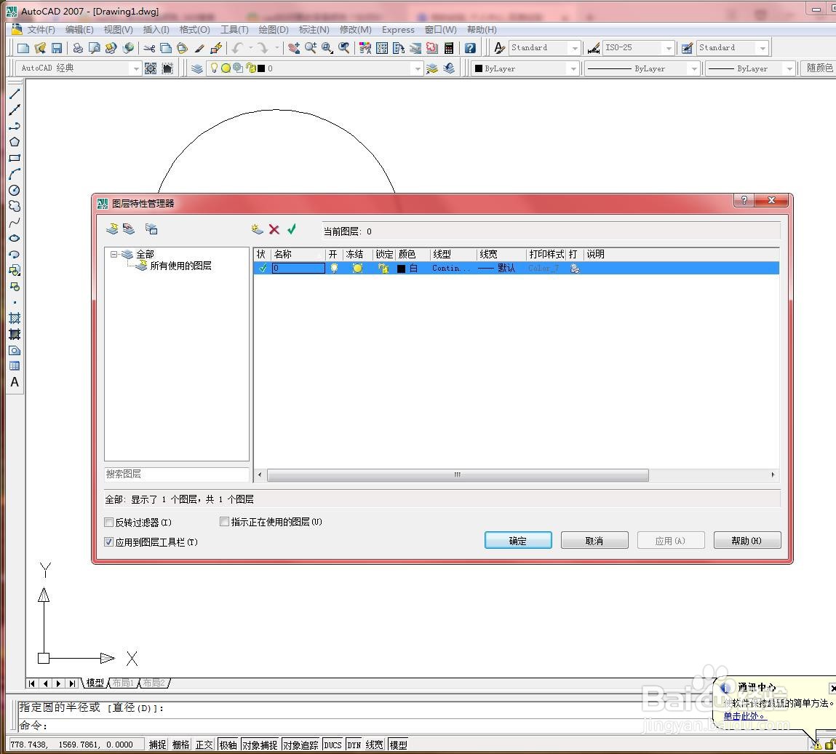Click Layer States Manager icon in dialog

point(151,229)
